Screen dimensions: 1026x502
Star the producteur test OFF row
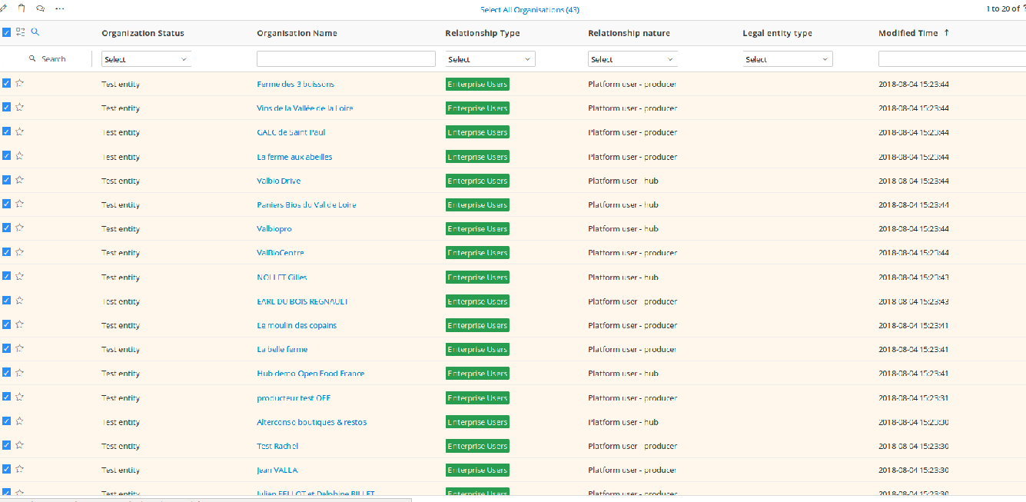(20, 397)
